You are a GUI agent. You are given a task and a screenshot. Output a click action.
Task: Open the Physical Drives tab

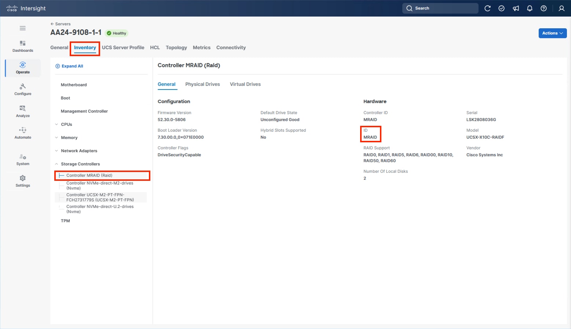click(202, 84)
